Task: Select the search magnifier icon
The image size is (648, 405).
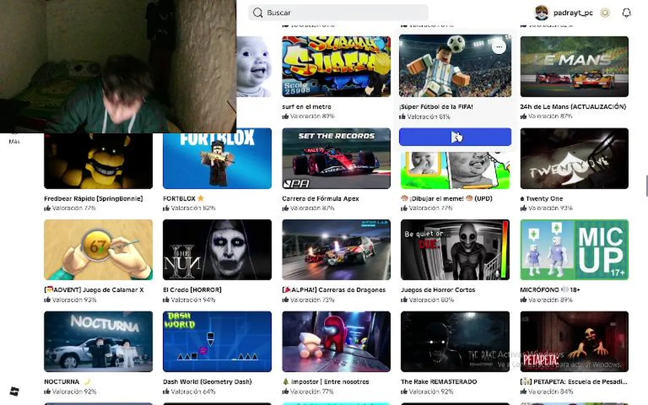Action: point(258,13)
